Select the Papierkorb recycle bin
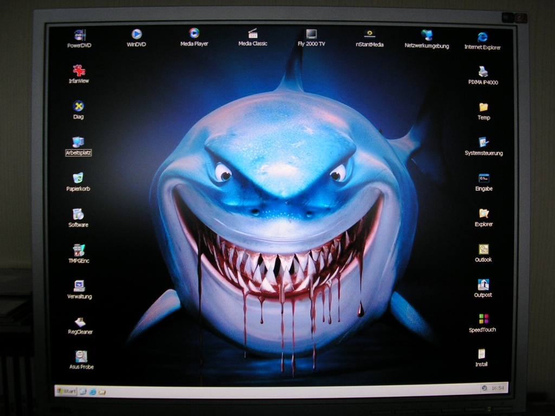The width and height of the screenshot is (555, 416). [x=78, y=178]
